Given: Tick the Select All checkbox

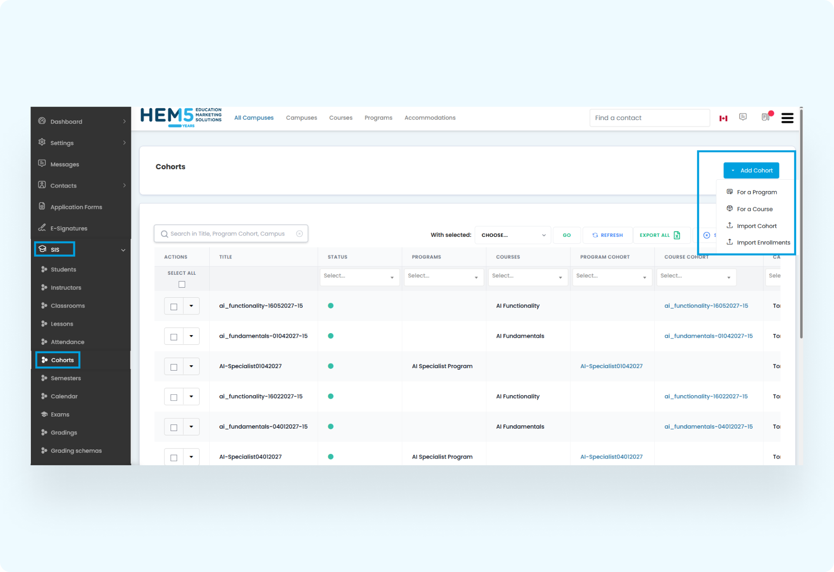Looking at the screenshot, I should coord(182,284).
